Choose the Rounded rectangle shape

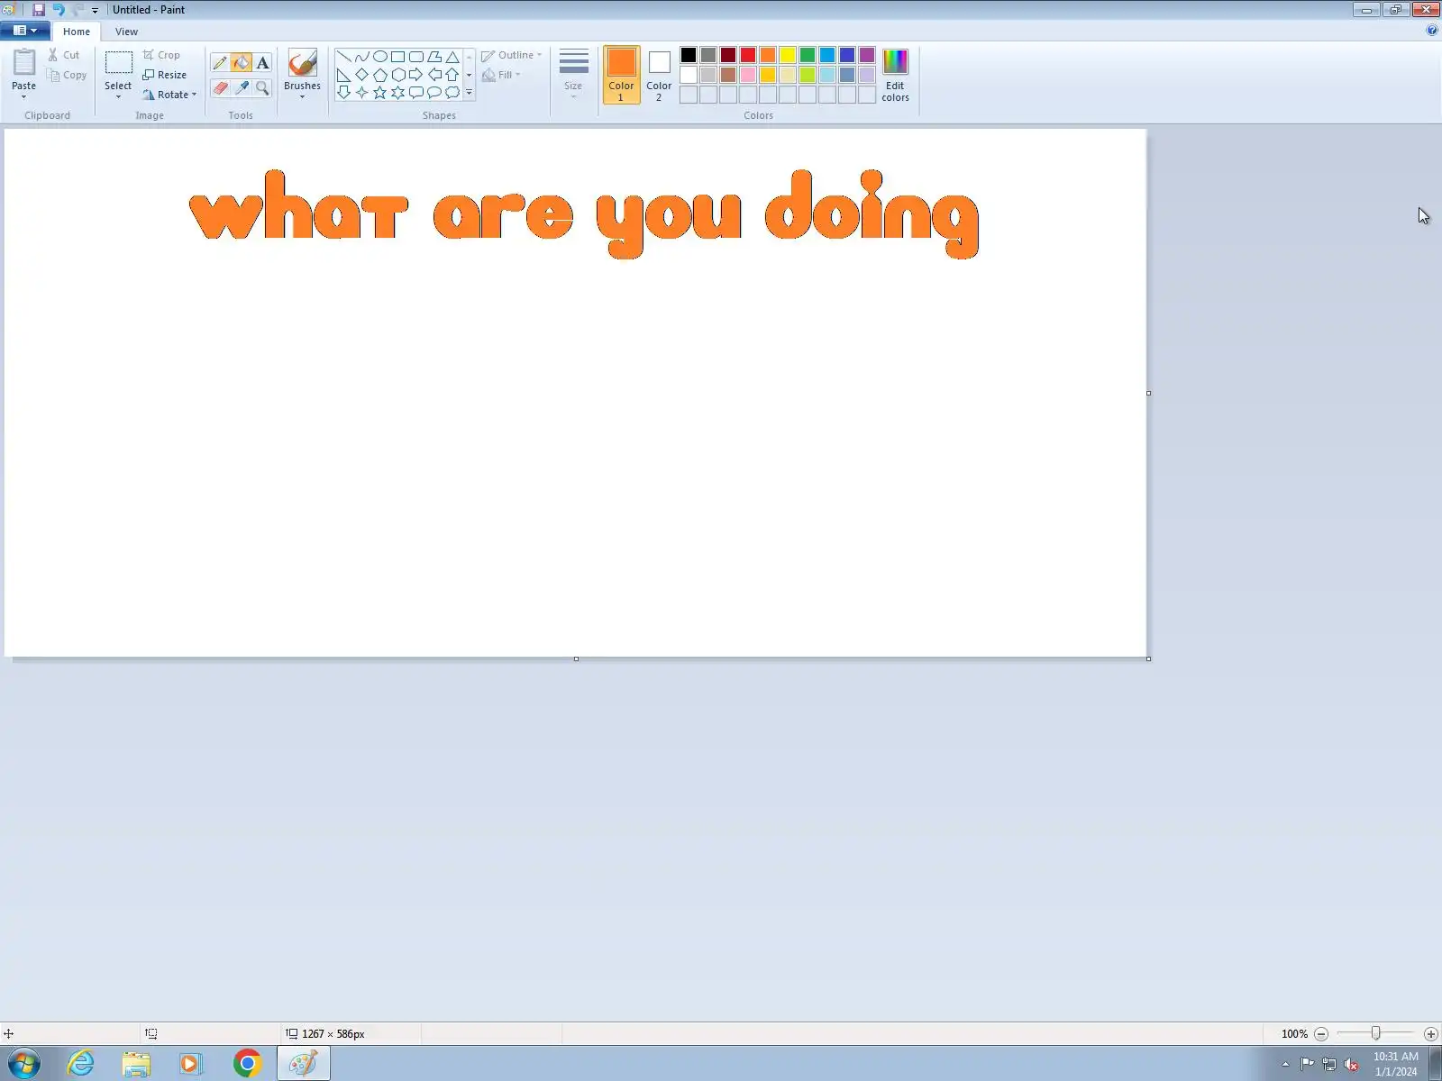coord(416,57)
